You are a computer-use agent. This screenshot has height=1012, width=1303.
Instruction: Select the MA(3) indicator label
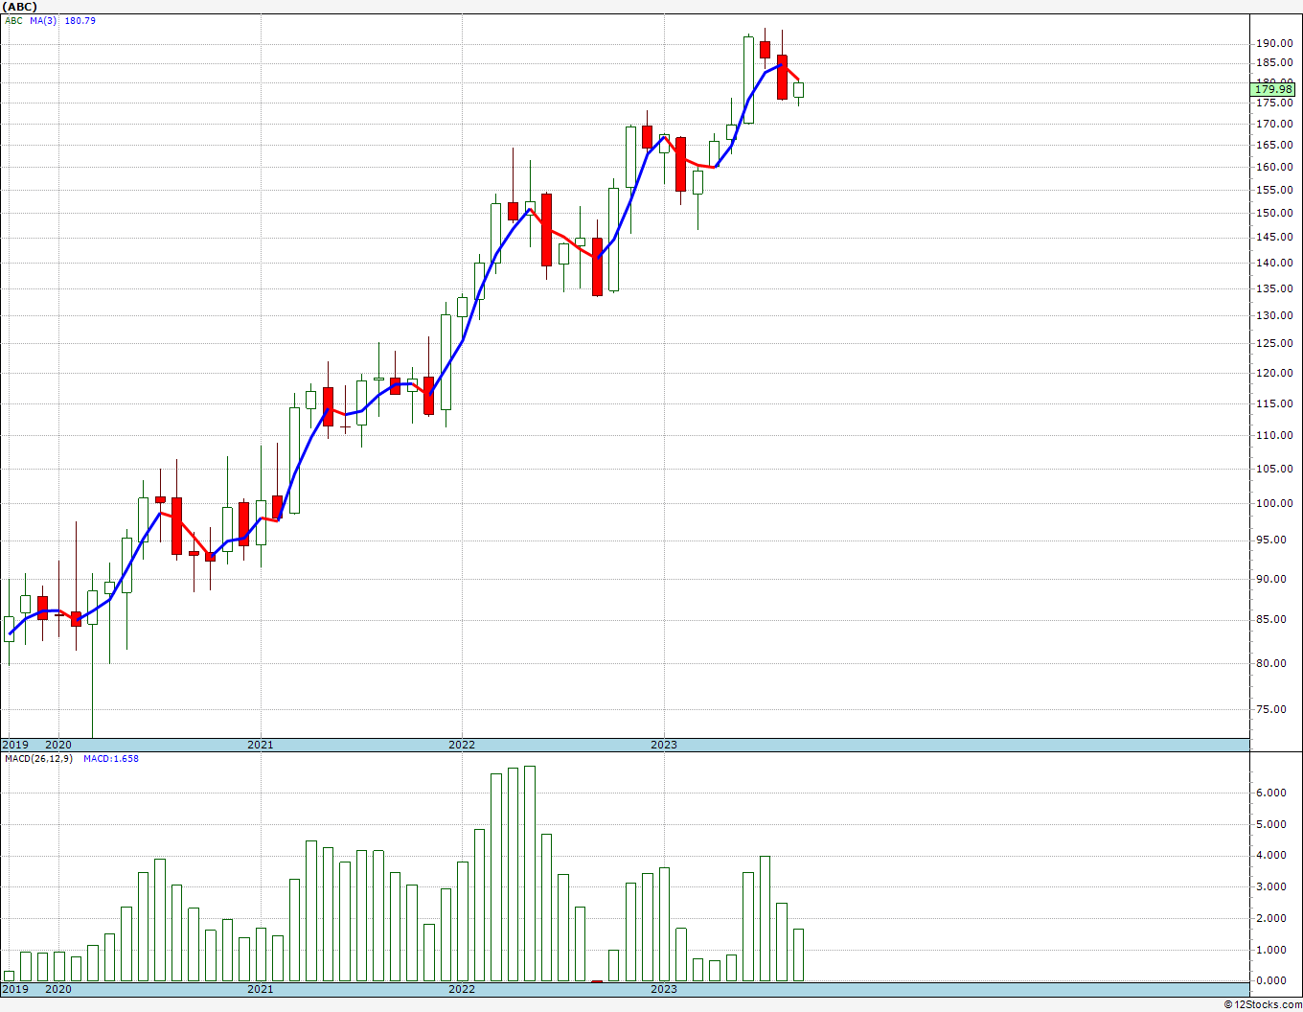43,21
